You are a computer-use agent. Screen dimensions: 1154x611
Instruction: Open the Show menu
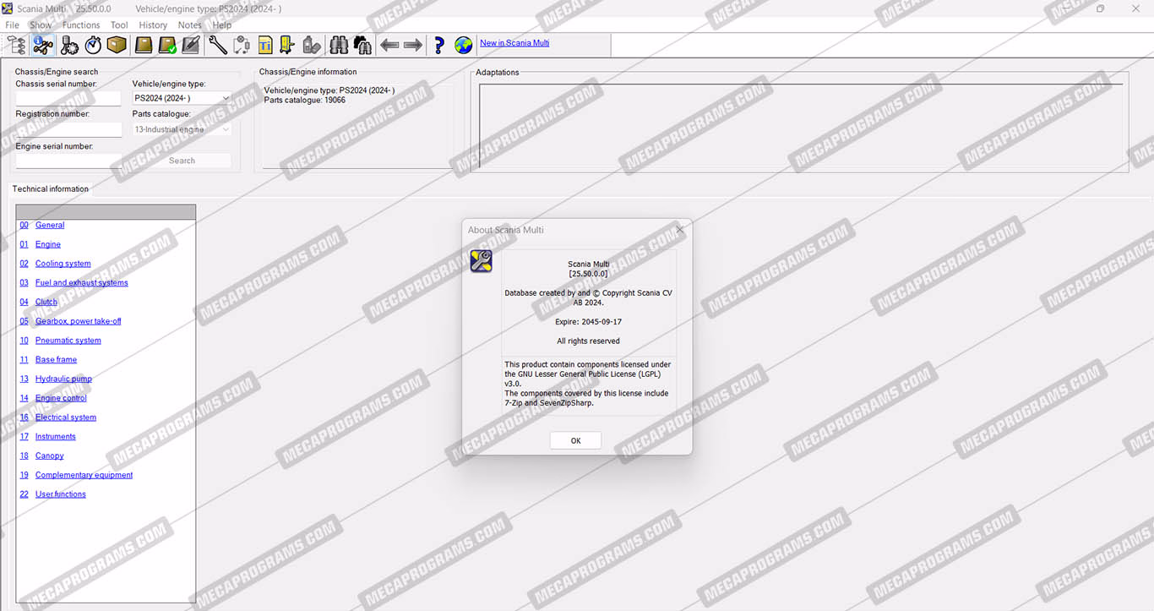click(x=41, y=25)
